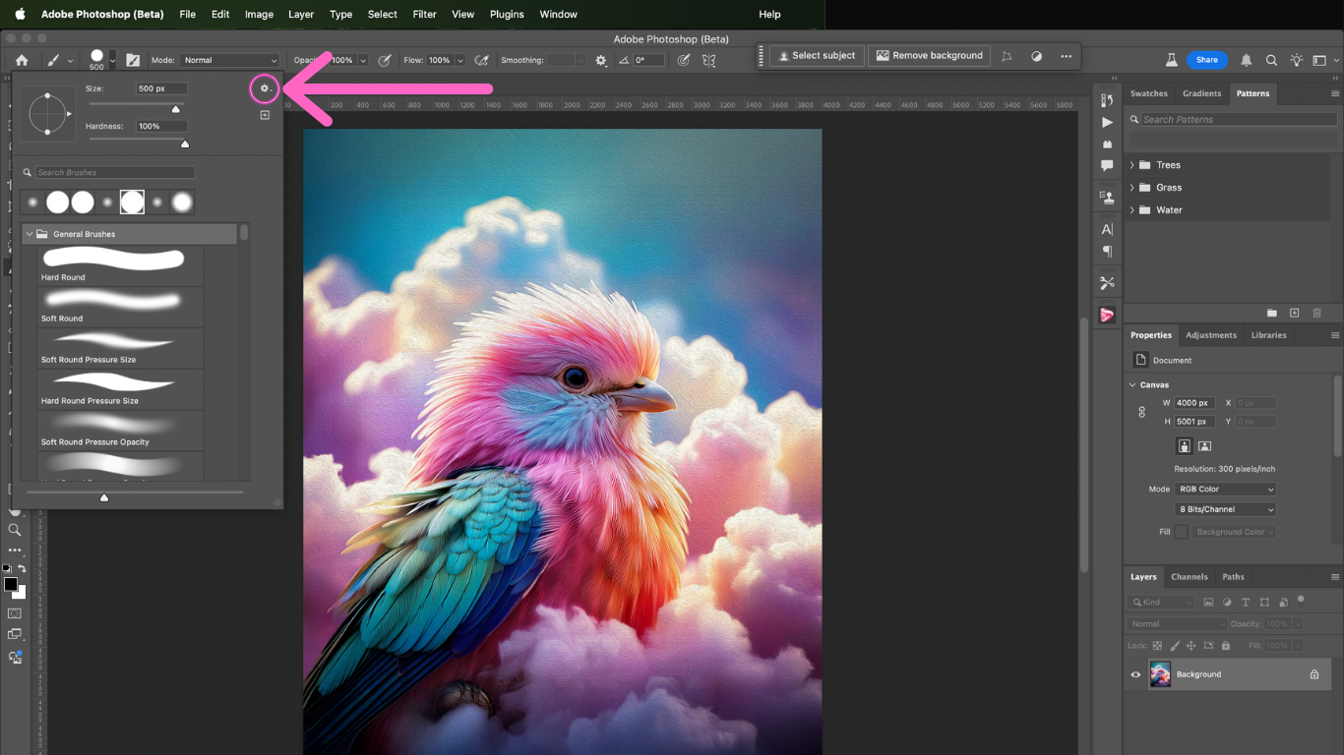The width and height of the screenshot is (1344, 755).
Task: Click the Background layer lock icon
Action: click(1314, 674)
